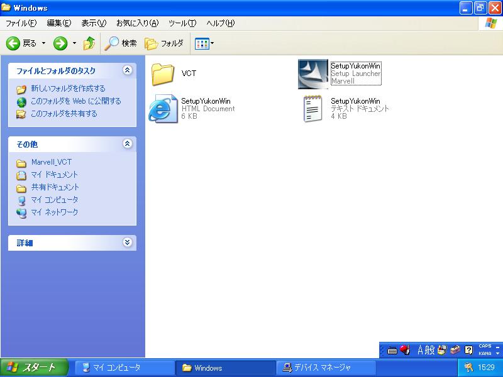Viewport: 503px width, 377px height.
Task: Open the スタート menu
Action: click(x=35, y=368)
